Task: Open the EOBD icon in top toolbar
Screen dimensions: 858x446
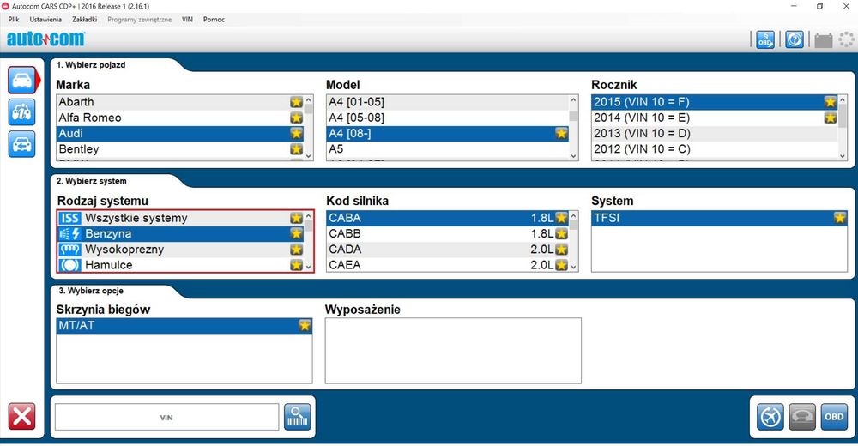Action: [765, 39]
